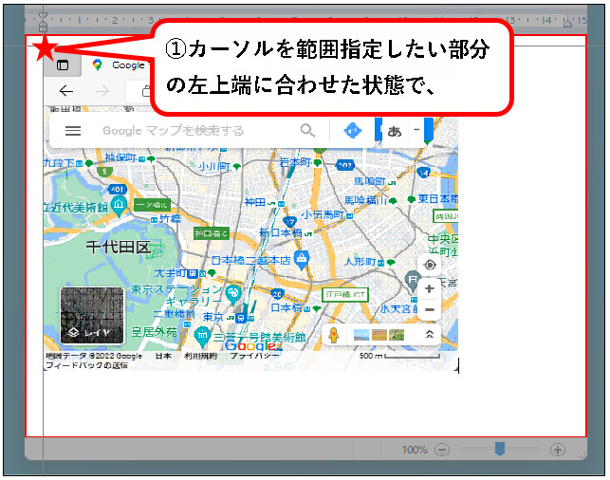
Task: Click the 江戸橋JCT junction label
Action: [345, 294]
